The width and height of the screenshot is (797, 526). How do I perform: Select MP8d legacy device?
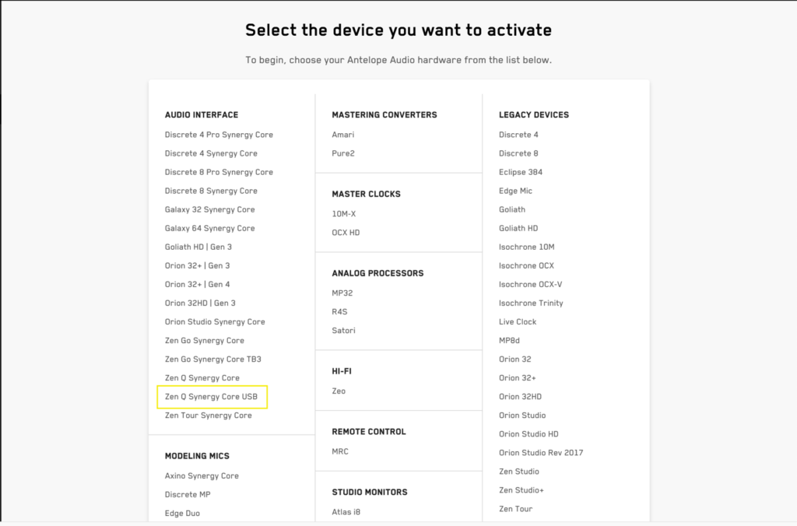click(x=509, y=341)
